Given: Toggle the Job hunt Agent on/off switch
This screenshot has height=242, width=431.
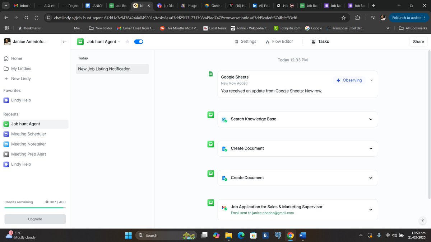Looking at the screenshot, I should click(x=139, y=42).
